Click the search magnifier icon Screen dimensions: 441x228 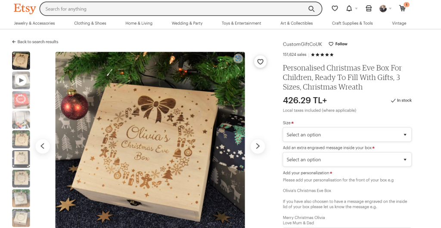[311, 9]
